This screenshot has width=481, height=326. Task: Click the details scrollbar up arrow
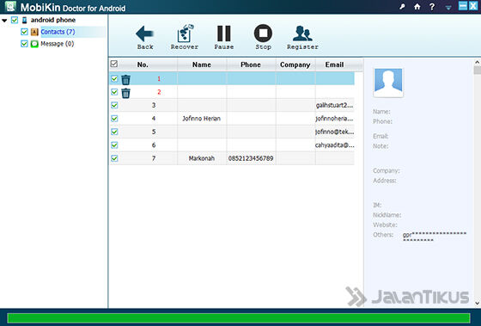coord(477,62)
